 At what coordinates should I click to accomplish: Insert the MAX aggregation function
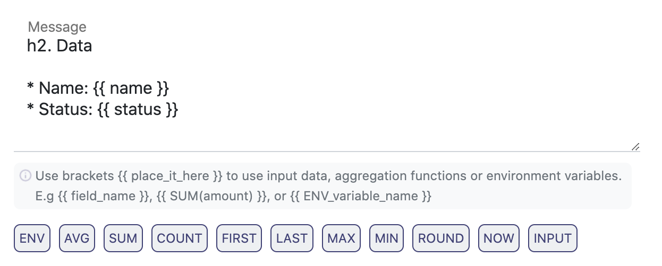[x=341, y=238]
